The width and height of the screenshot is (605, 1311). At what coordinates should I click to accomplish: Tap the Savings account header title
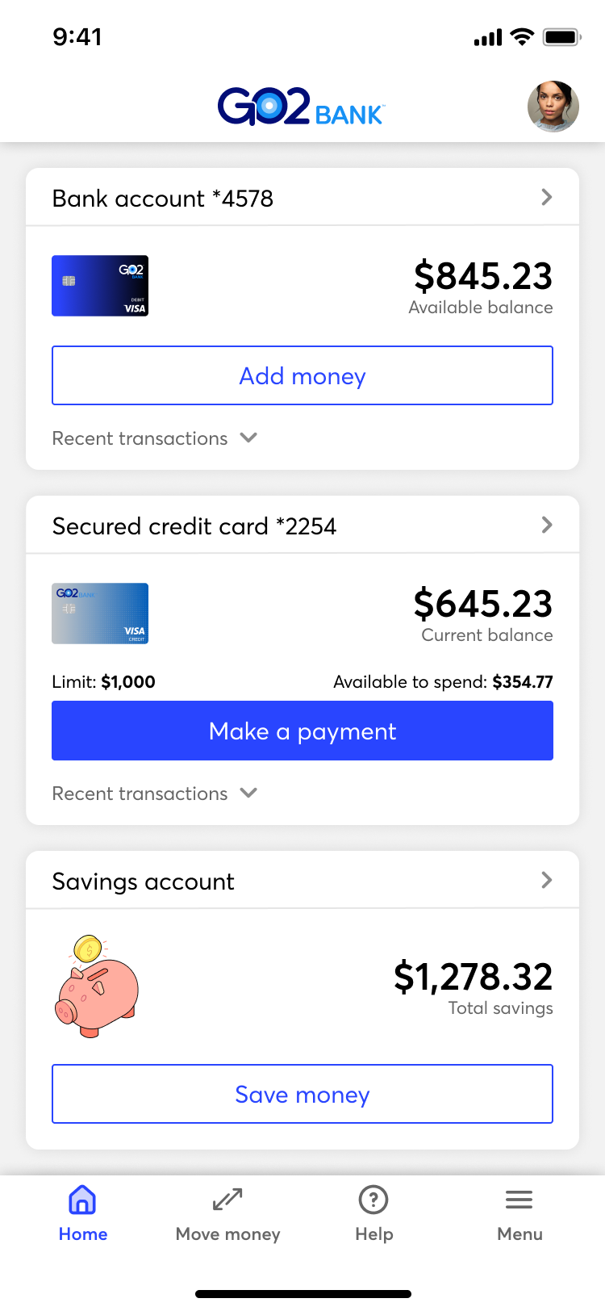point(144,882)
